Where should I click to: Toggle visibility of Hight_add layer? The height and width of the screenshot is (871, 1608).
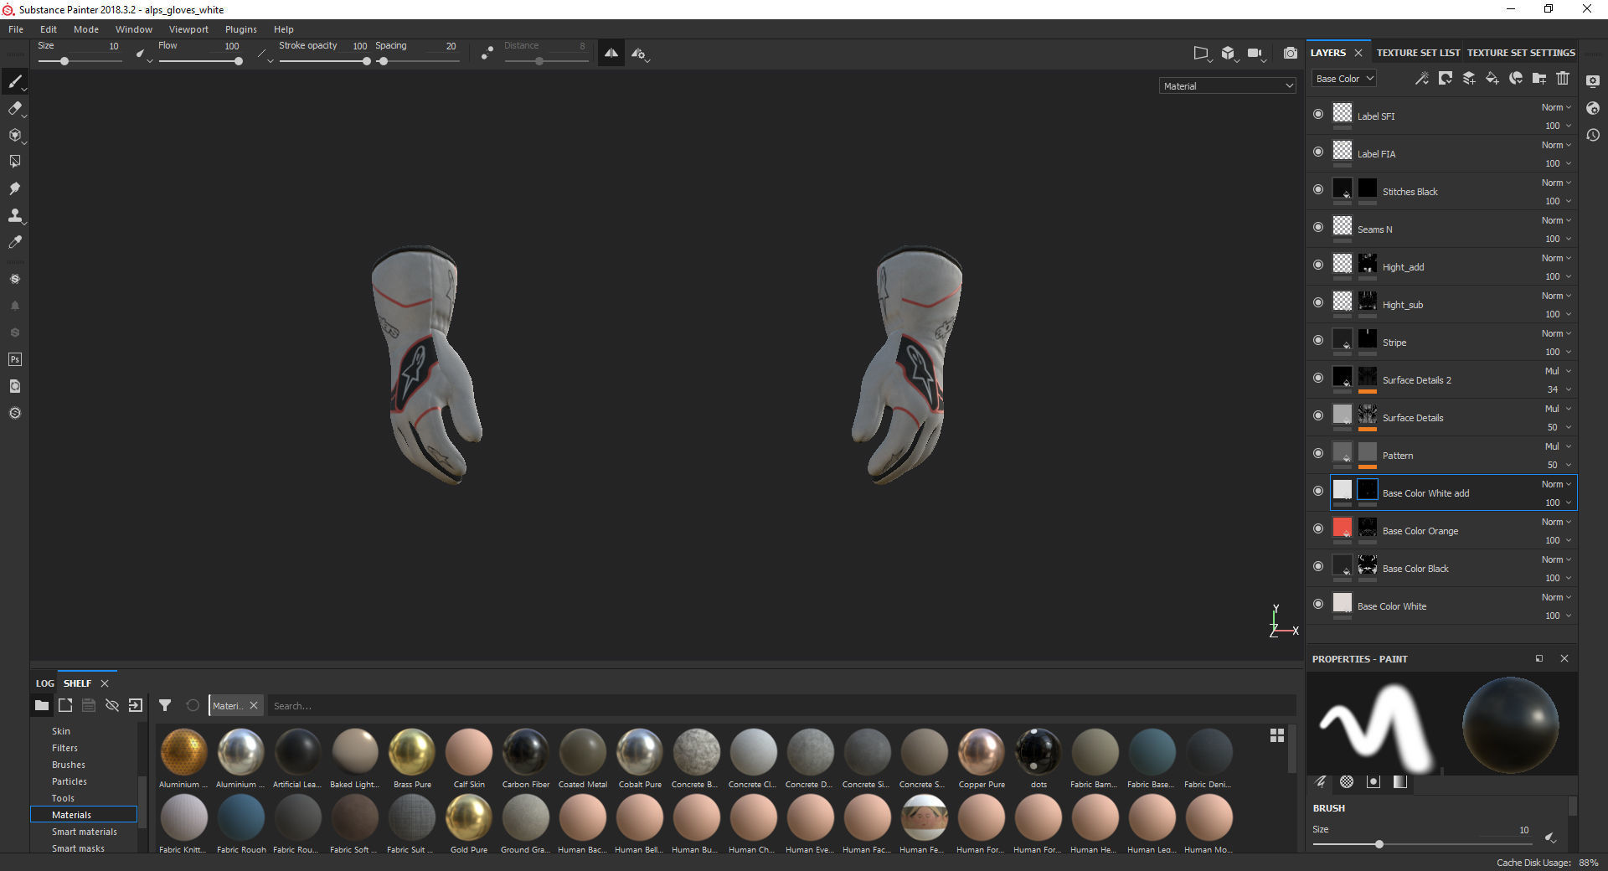point(1318,265)
